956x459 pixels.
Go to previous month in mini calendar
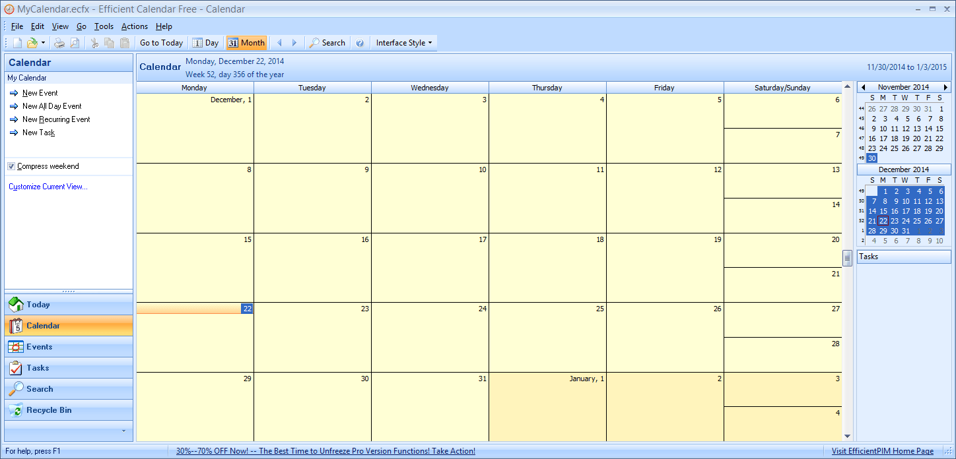tap(864, 86)
